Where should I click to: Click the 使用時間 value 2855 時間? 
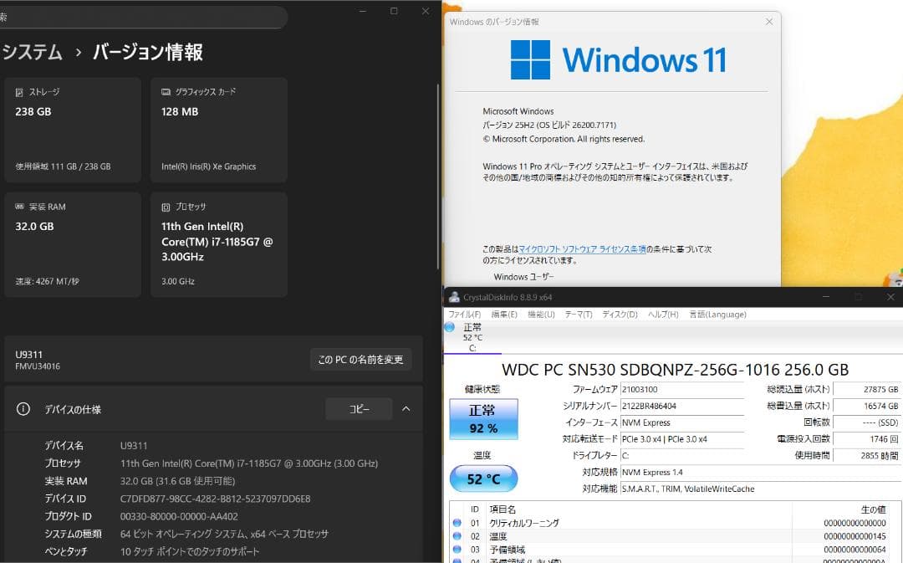point(867,455)
